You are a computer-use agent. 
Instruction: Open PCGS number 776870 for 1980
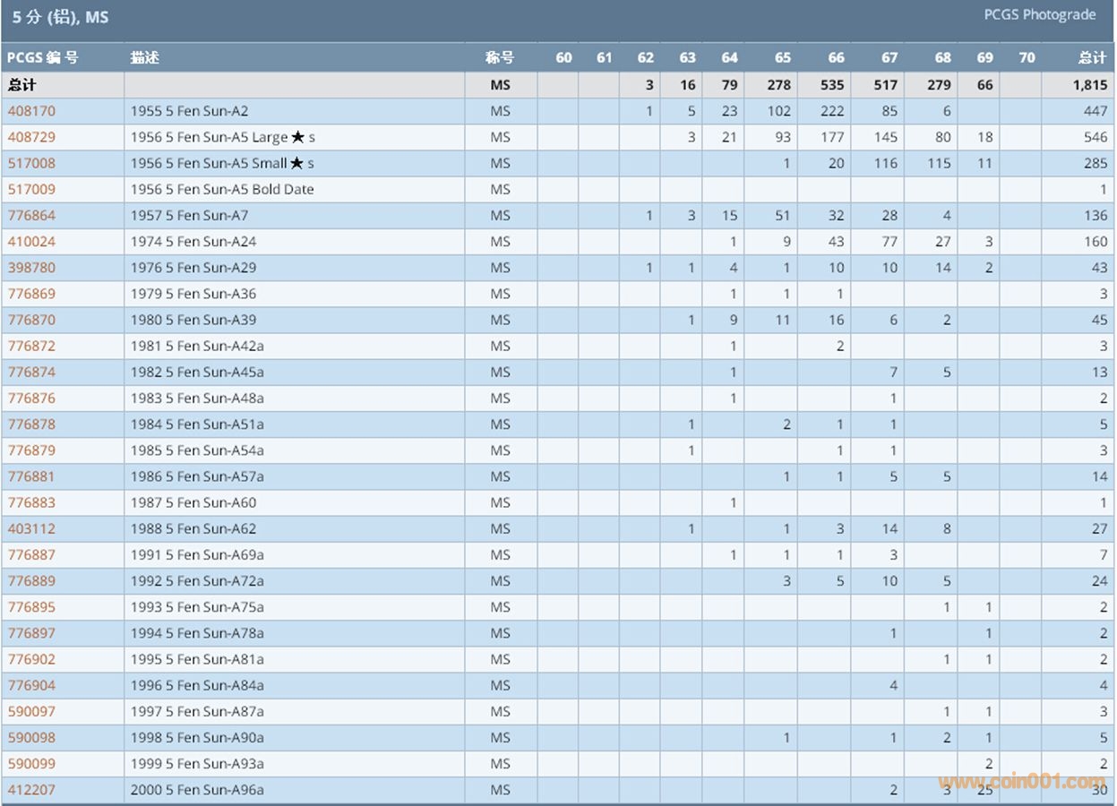(31, 320)
